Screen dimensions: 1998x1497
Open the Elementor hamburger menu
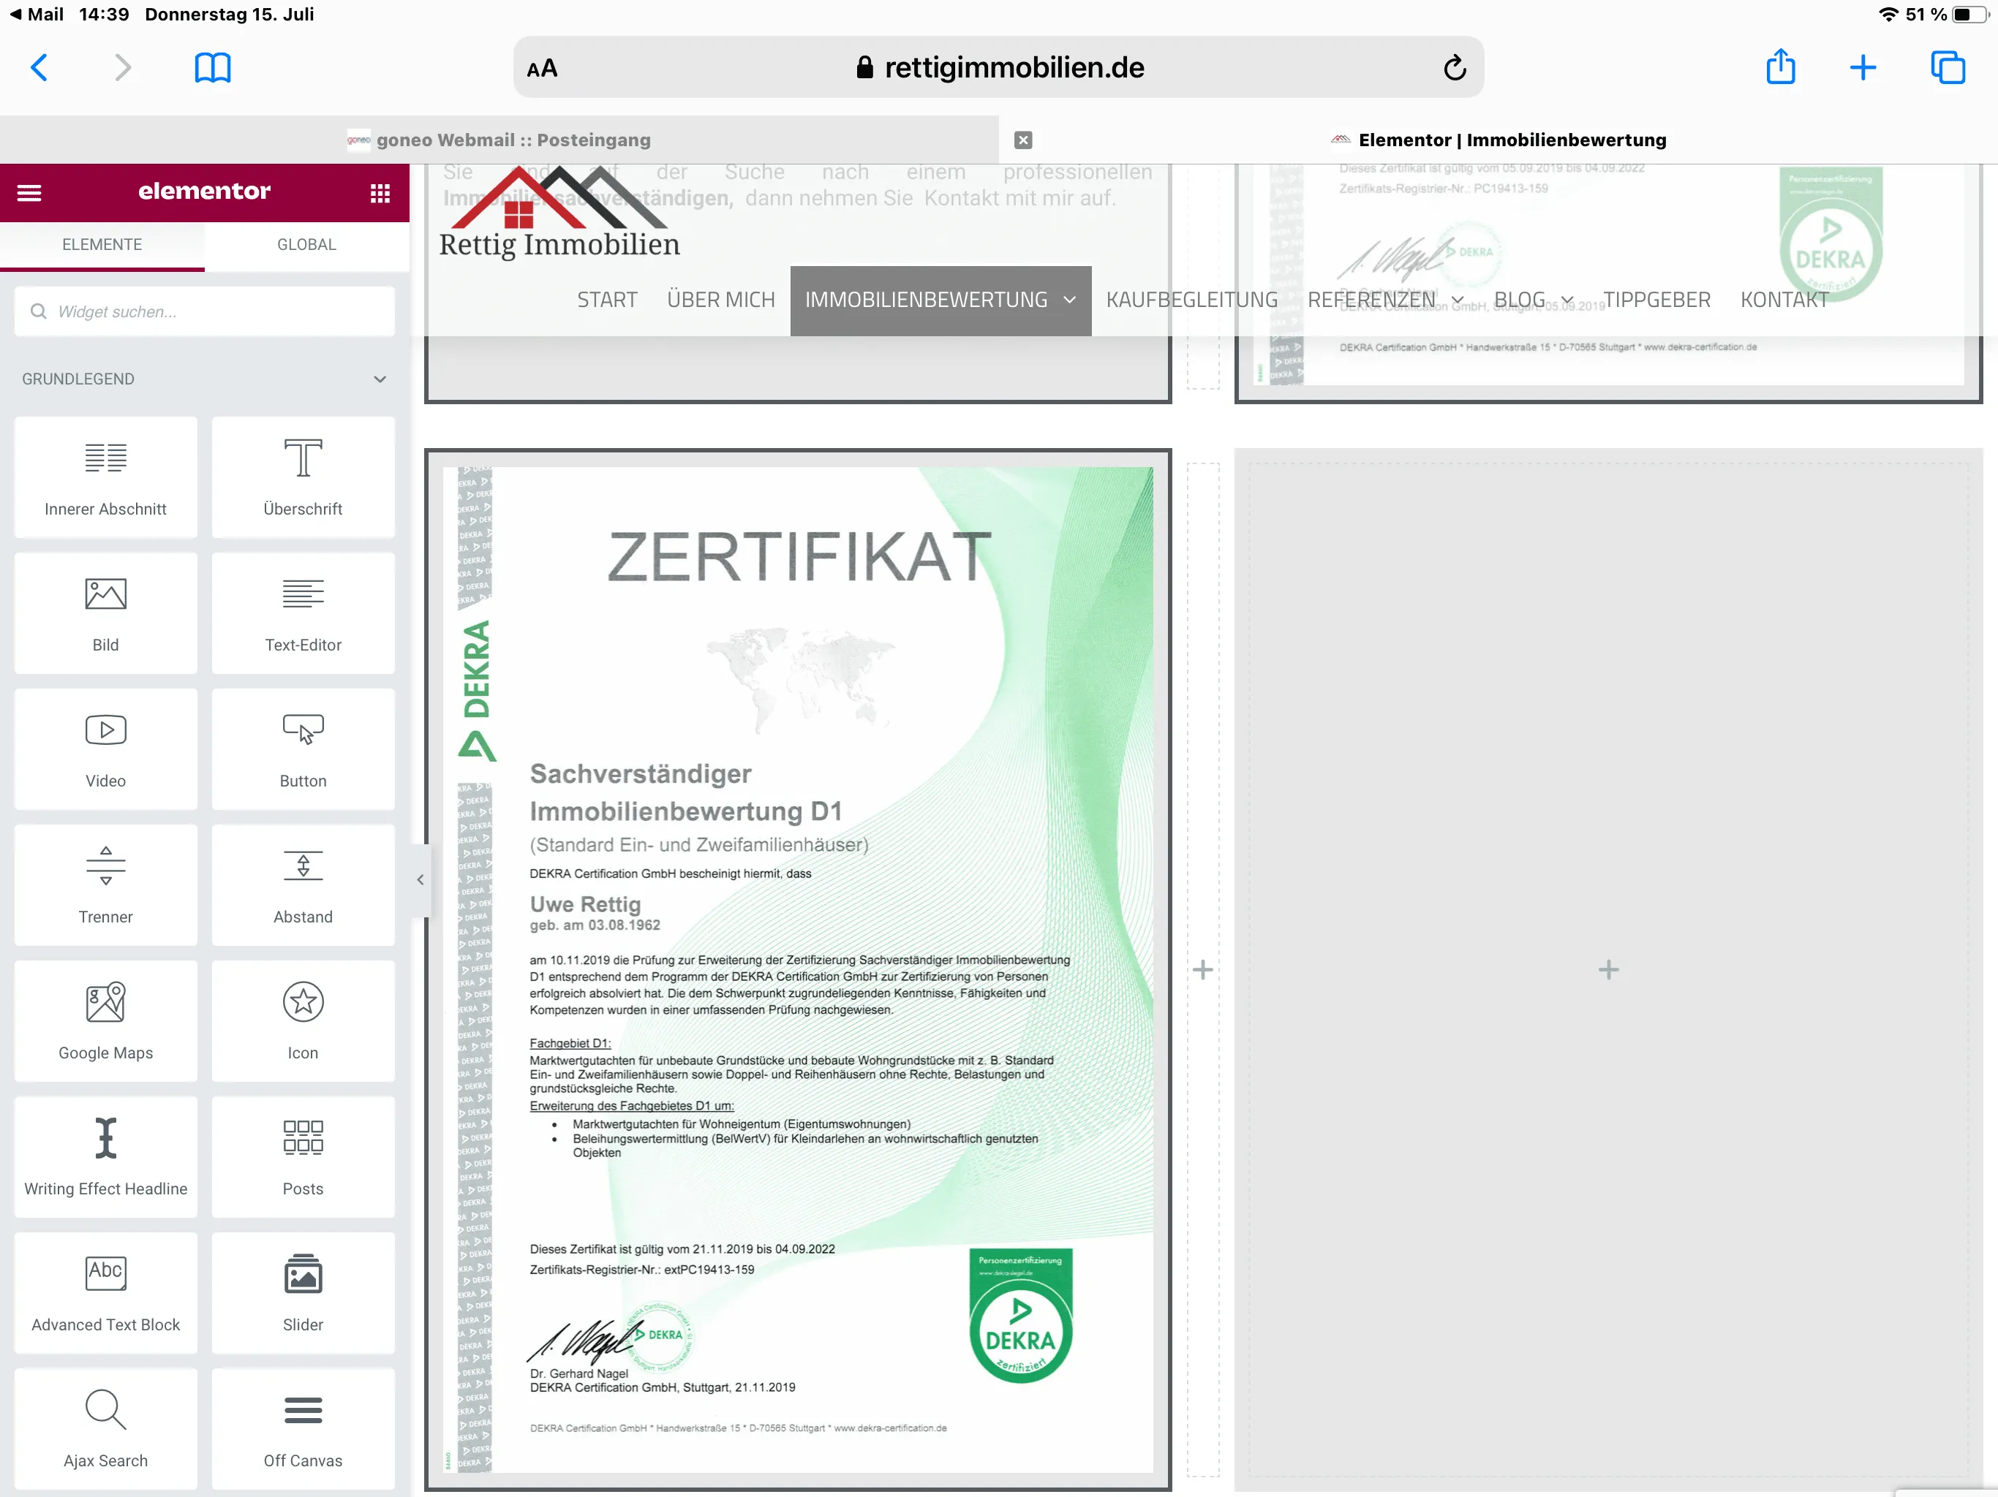[29, 192]
